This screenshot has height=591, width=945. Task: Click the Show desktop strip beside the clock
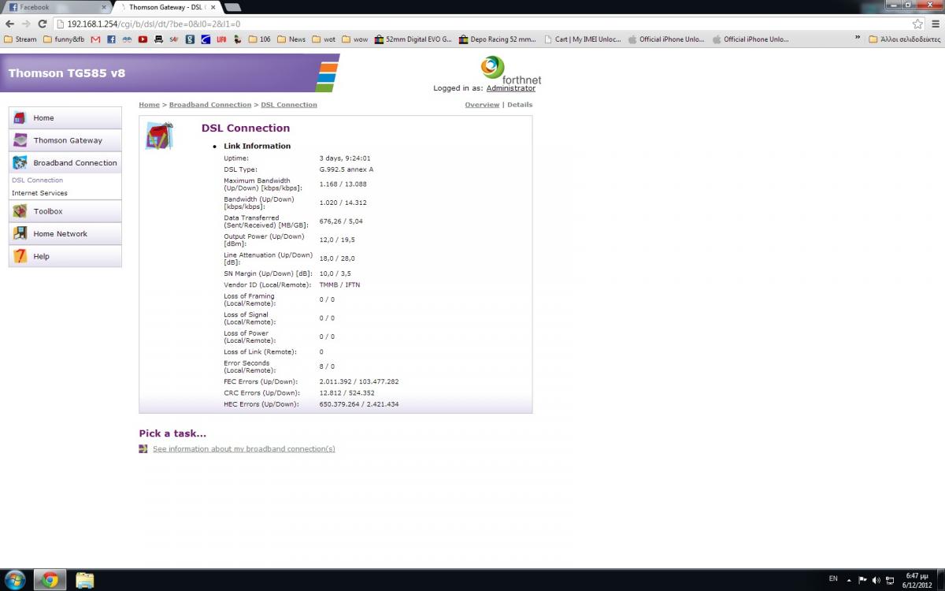point(939,580)
